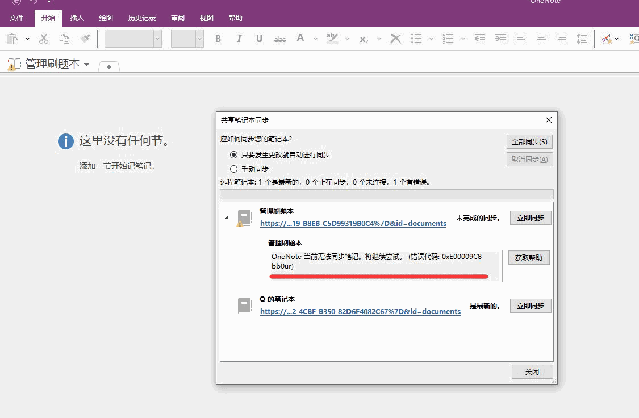
Task: Click the To Do tag icon
Action: click(607, 39)
